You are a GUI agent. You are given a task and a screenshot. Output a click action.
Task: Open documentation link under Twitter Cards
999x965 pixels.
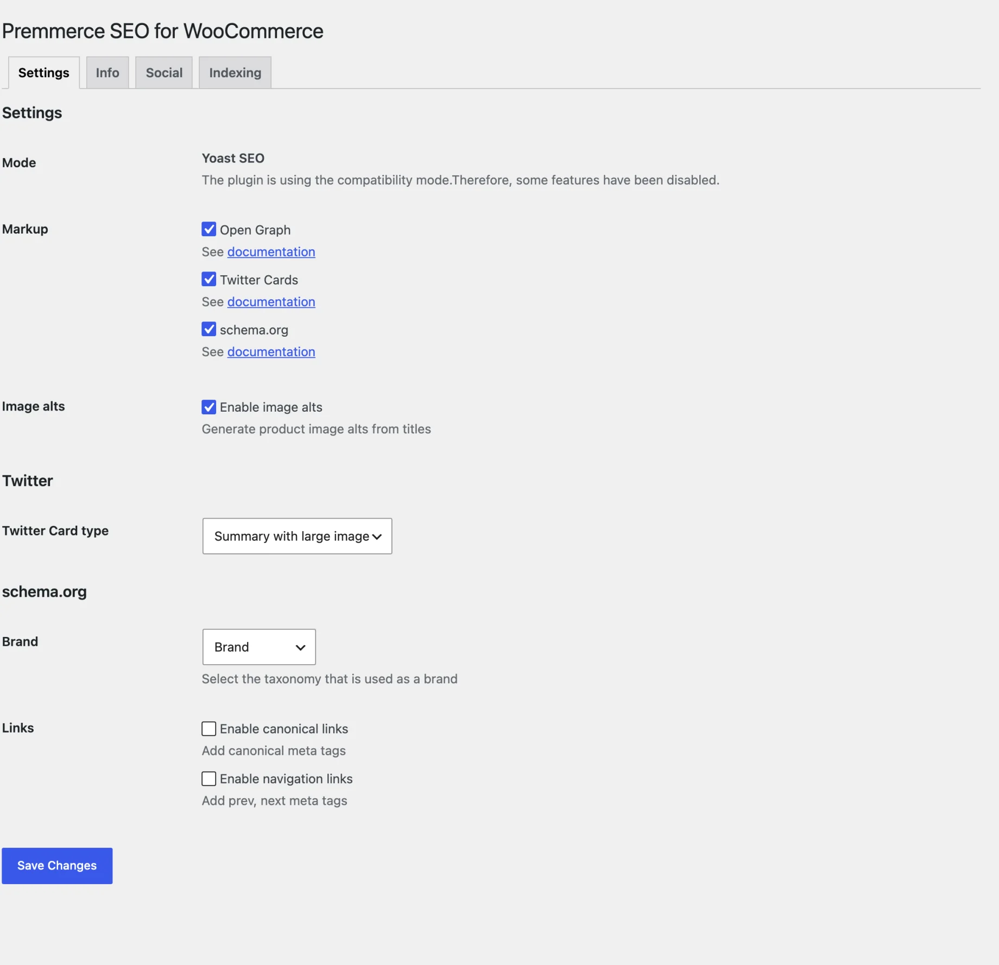pyautogui.click(x=271, y=302)
